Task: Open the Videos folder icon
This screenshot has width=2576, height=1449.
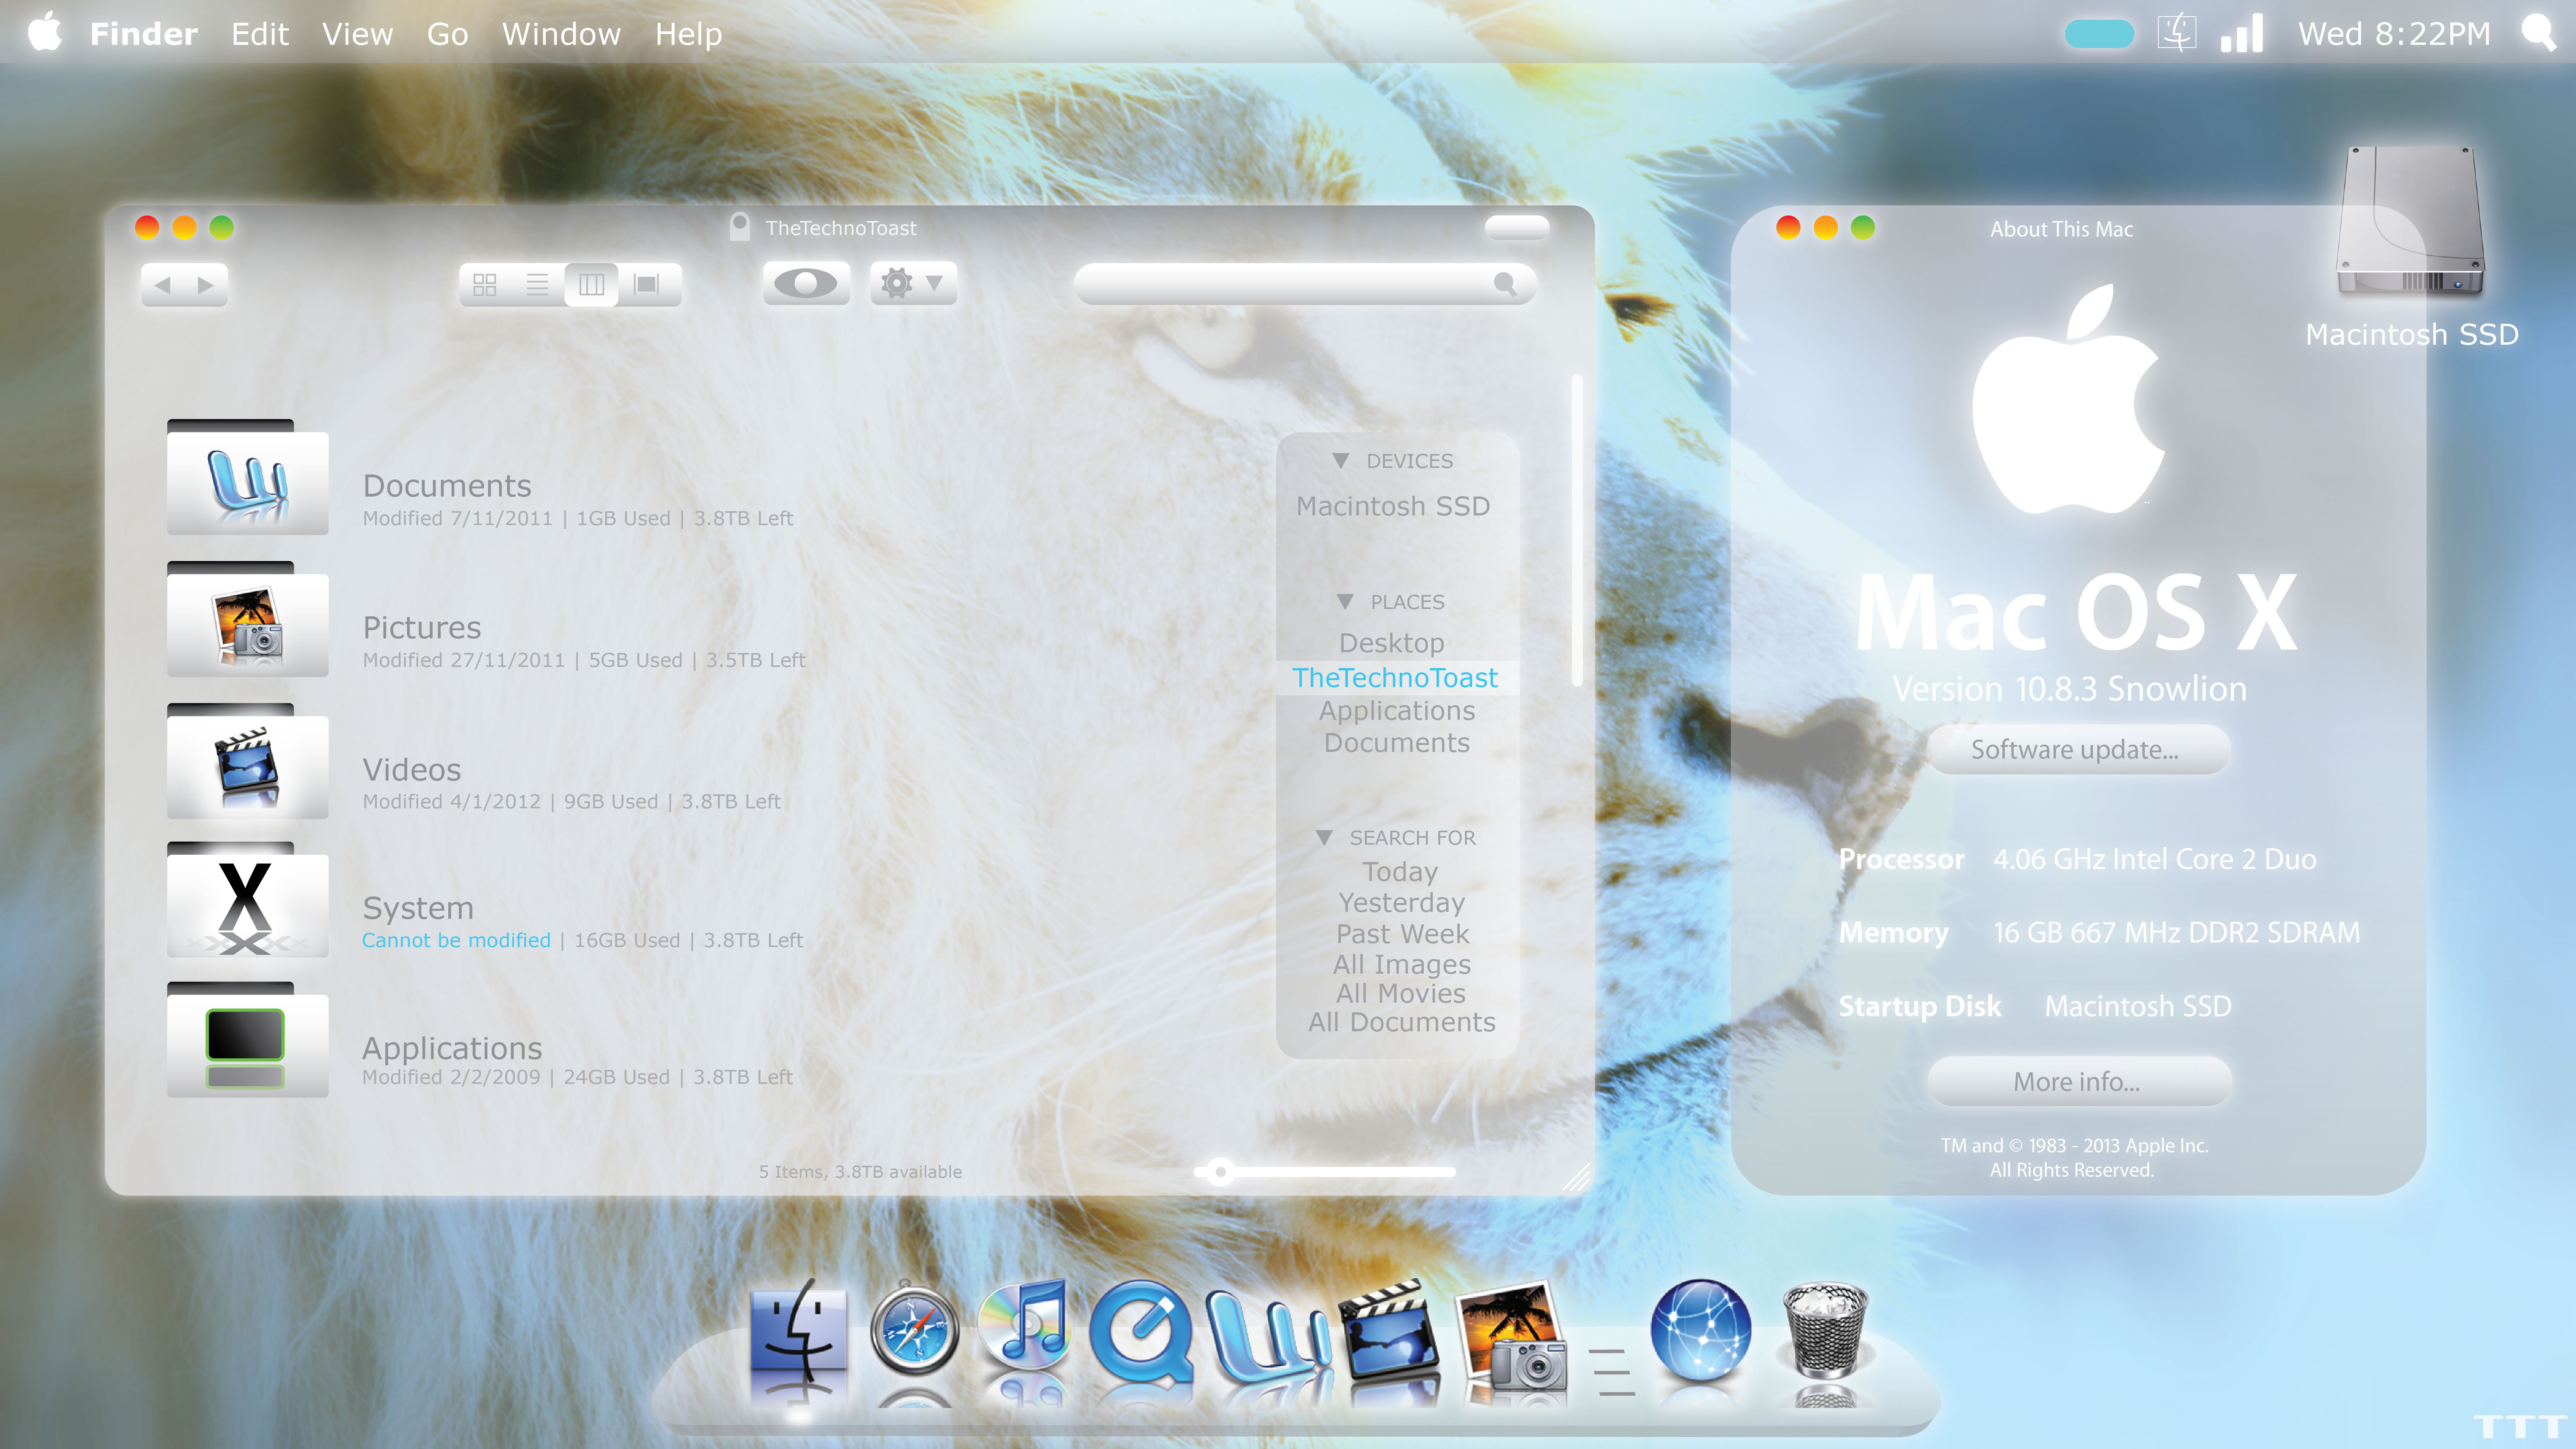Action: pos(248,761)
